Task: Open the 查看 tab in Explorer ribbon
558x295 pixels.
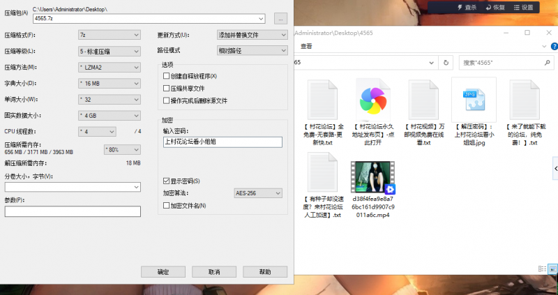Action: click(306, 46)
